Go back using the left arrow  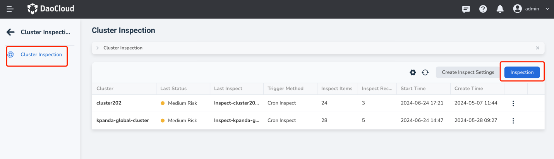pyautogui.click(x=10, y=32)
